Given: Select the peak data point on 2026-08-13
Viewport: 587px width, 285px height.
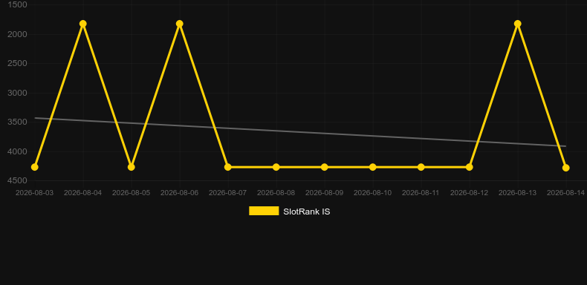Looking at the screenshot, I should tap(517, 24).
